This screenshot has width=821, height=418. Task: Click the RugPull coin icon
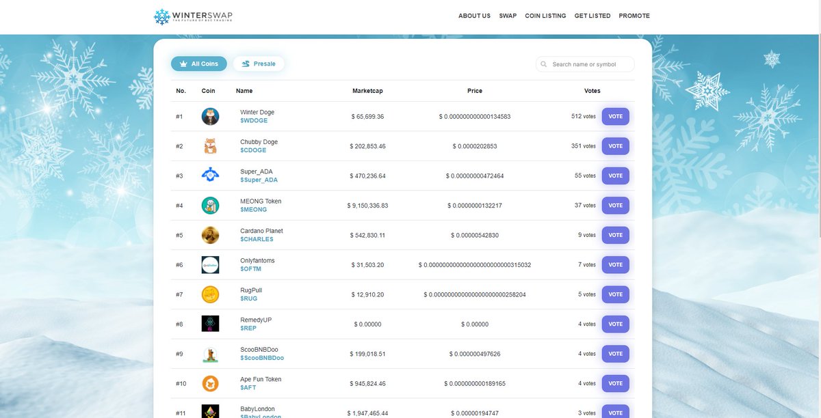209,294
